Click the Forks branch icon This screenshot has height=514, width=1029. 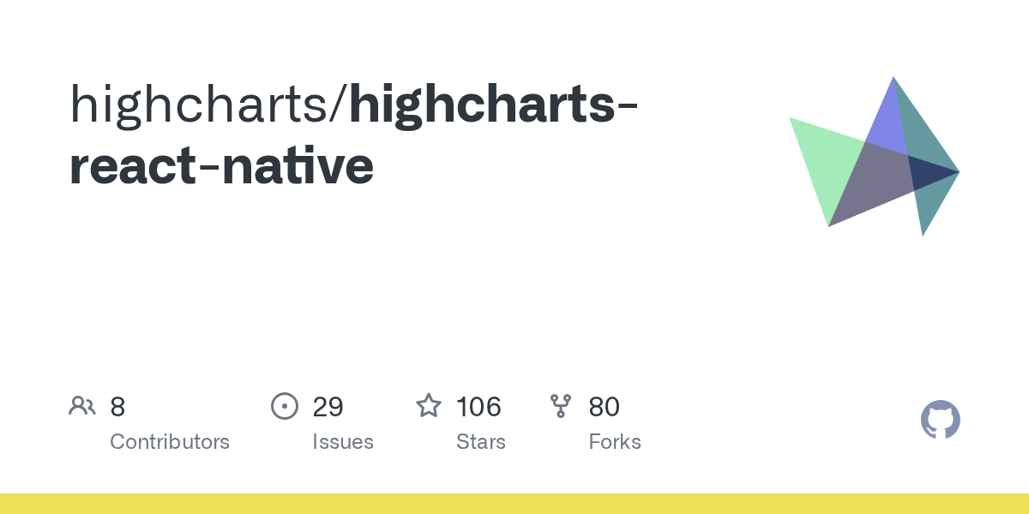561,406
